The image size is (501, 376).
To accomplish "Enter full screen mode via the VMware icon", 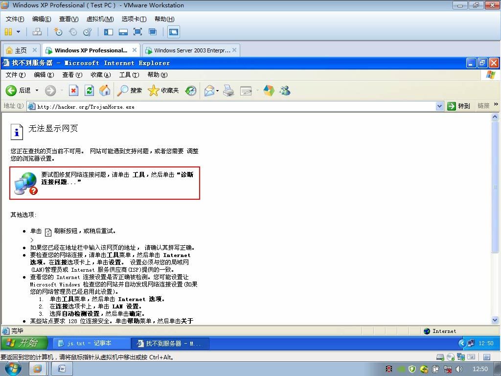I will 137,32.
